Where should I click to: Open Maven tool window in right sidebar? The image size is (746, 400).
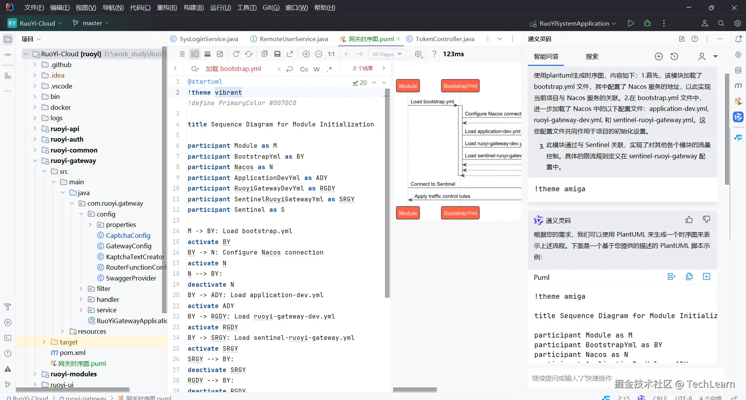(738, 86)
